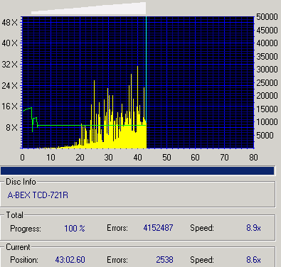Viewport: 281px width, 267px height.
Task: Select the A-BEX TCD-721R disc info text
Action: (38, 195)
